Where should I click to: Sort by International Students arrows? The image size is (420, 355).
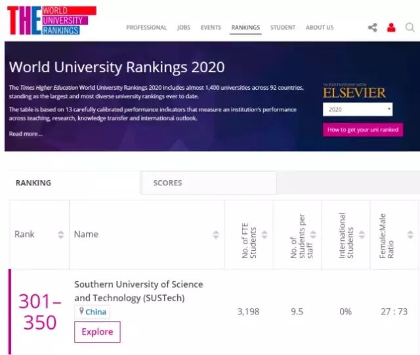click(362, 234)
